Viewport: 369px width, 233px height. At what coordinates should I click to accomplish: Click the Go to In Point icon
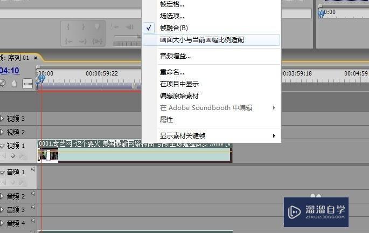pos(68,42)
